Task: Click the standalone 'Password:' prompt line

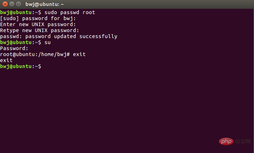Action: pos(14,48)
